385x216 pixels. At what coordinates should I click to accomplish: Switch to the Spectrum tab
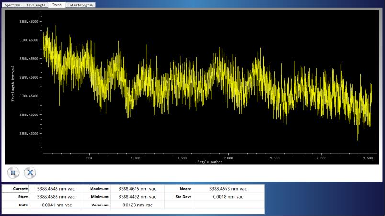tap(12, 5)
